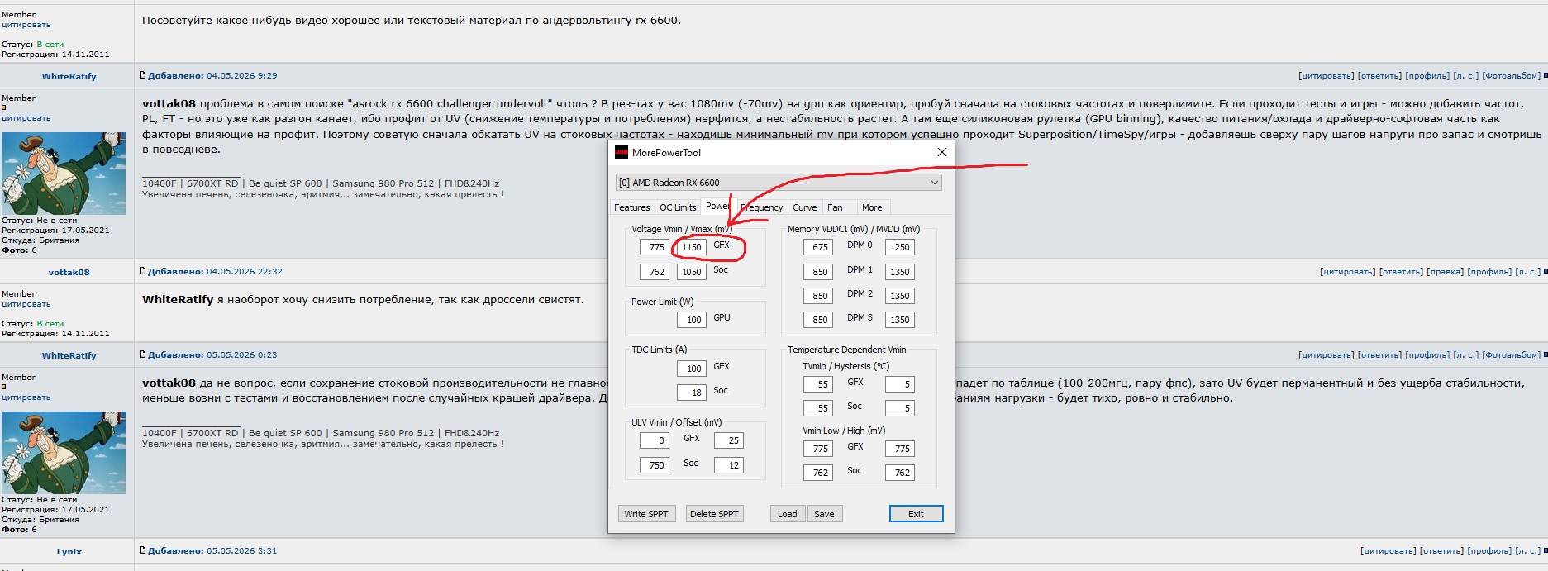This screenshot has width=1548, height=571.
Task: Switch to the More tab
Action: coord(872,207)
